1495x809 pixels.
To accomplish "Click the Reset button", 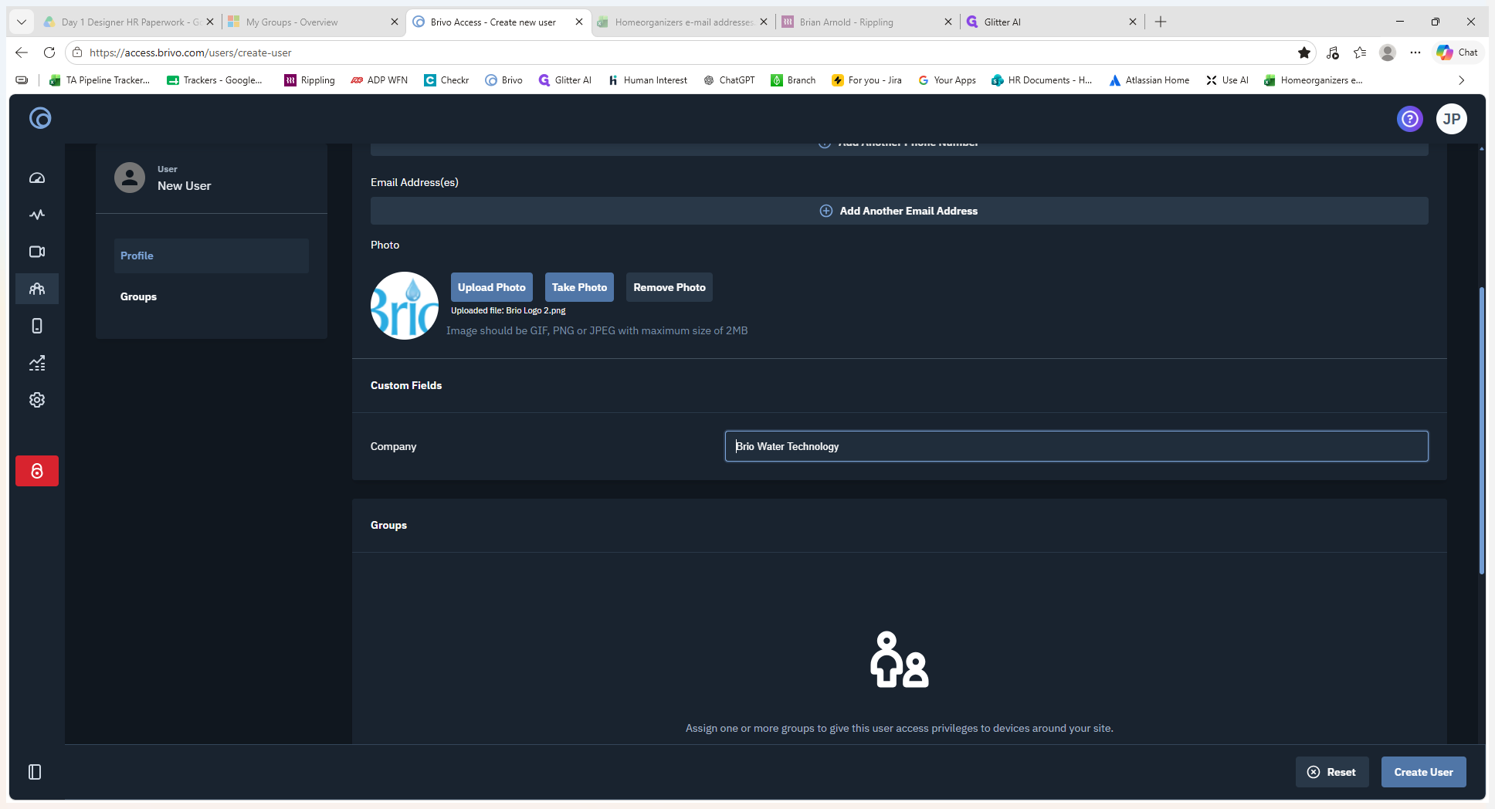I will [1332, 772].
